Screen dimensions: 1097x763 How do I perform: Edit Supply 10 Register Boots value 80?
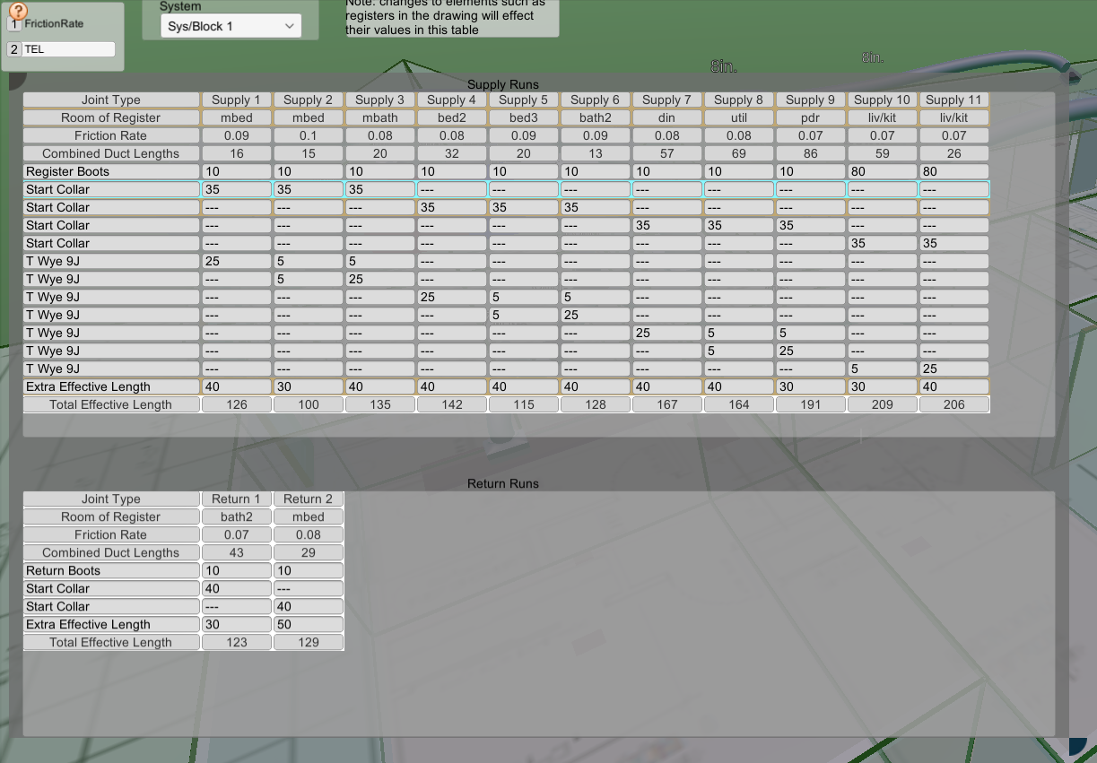tap(882, 171)
